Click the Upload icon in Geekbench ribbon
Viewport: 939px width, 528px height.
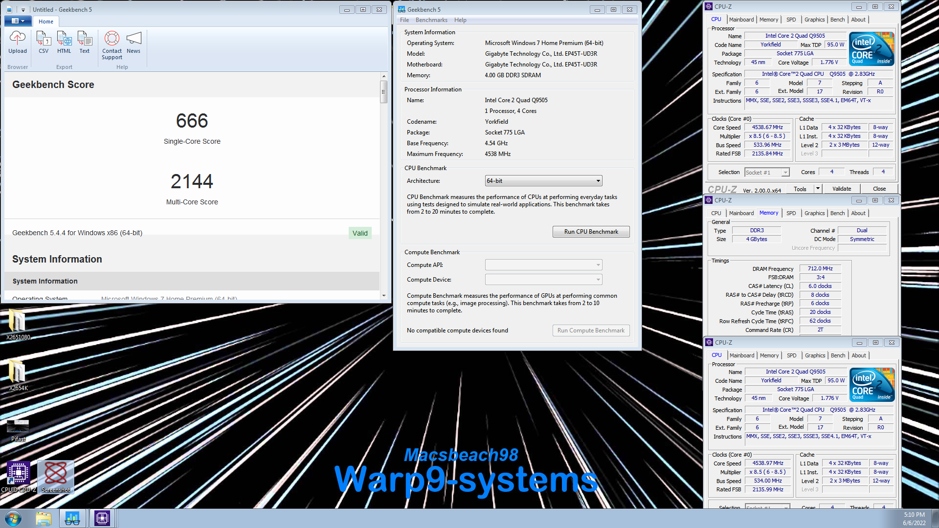[18, 42]
